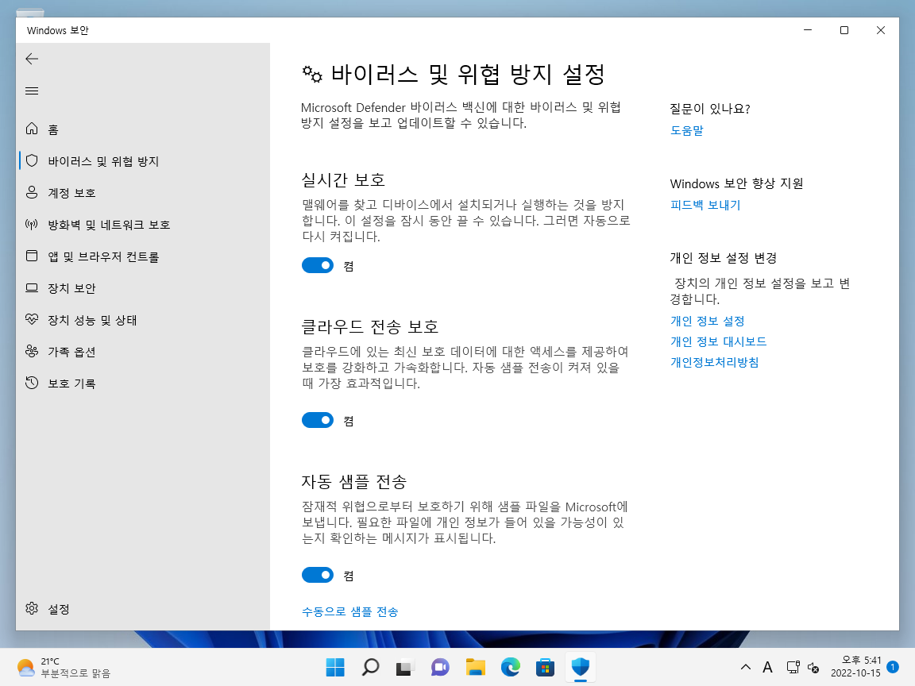Launch Microsoft Edge from taskbar

(510, 667)
